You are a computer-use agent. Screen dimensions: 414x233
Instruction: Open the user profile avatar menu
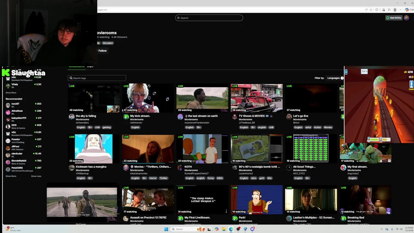click(406, 18)
